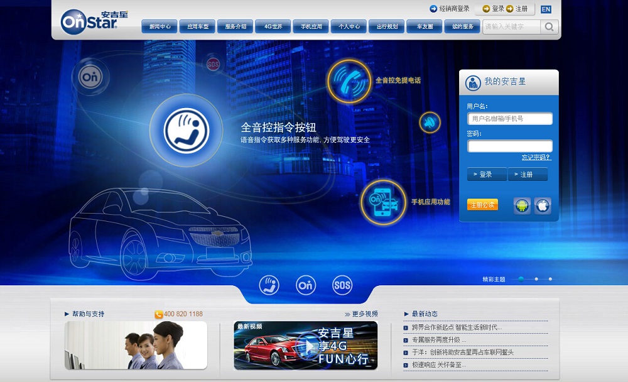Open the 续约服务 menu

point(463,26)
